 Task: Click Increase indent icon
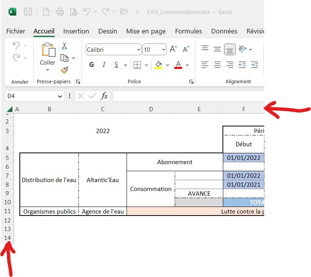click(255, 65)
